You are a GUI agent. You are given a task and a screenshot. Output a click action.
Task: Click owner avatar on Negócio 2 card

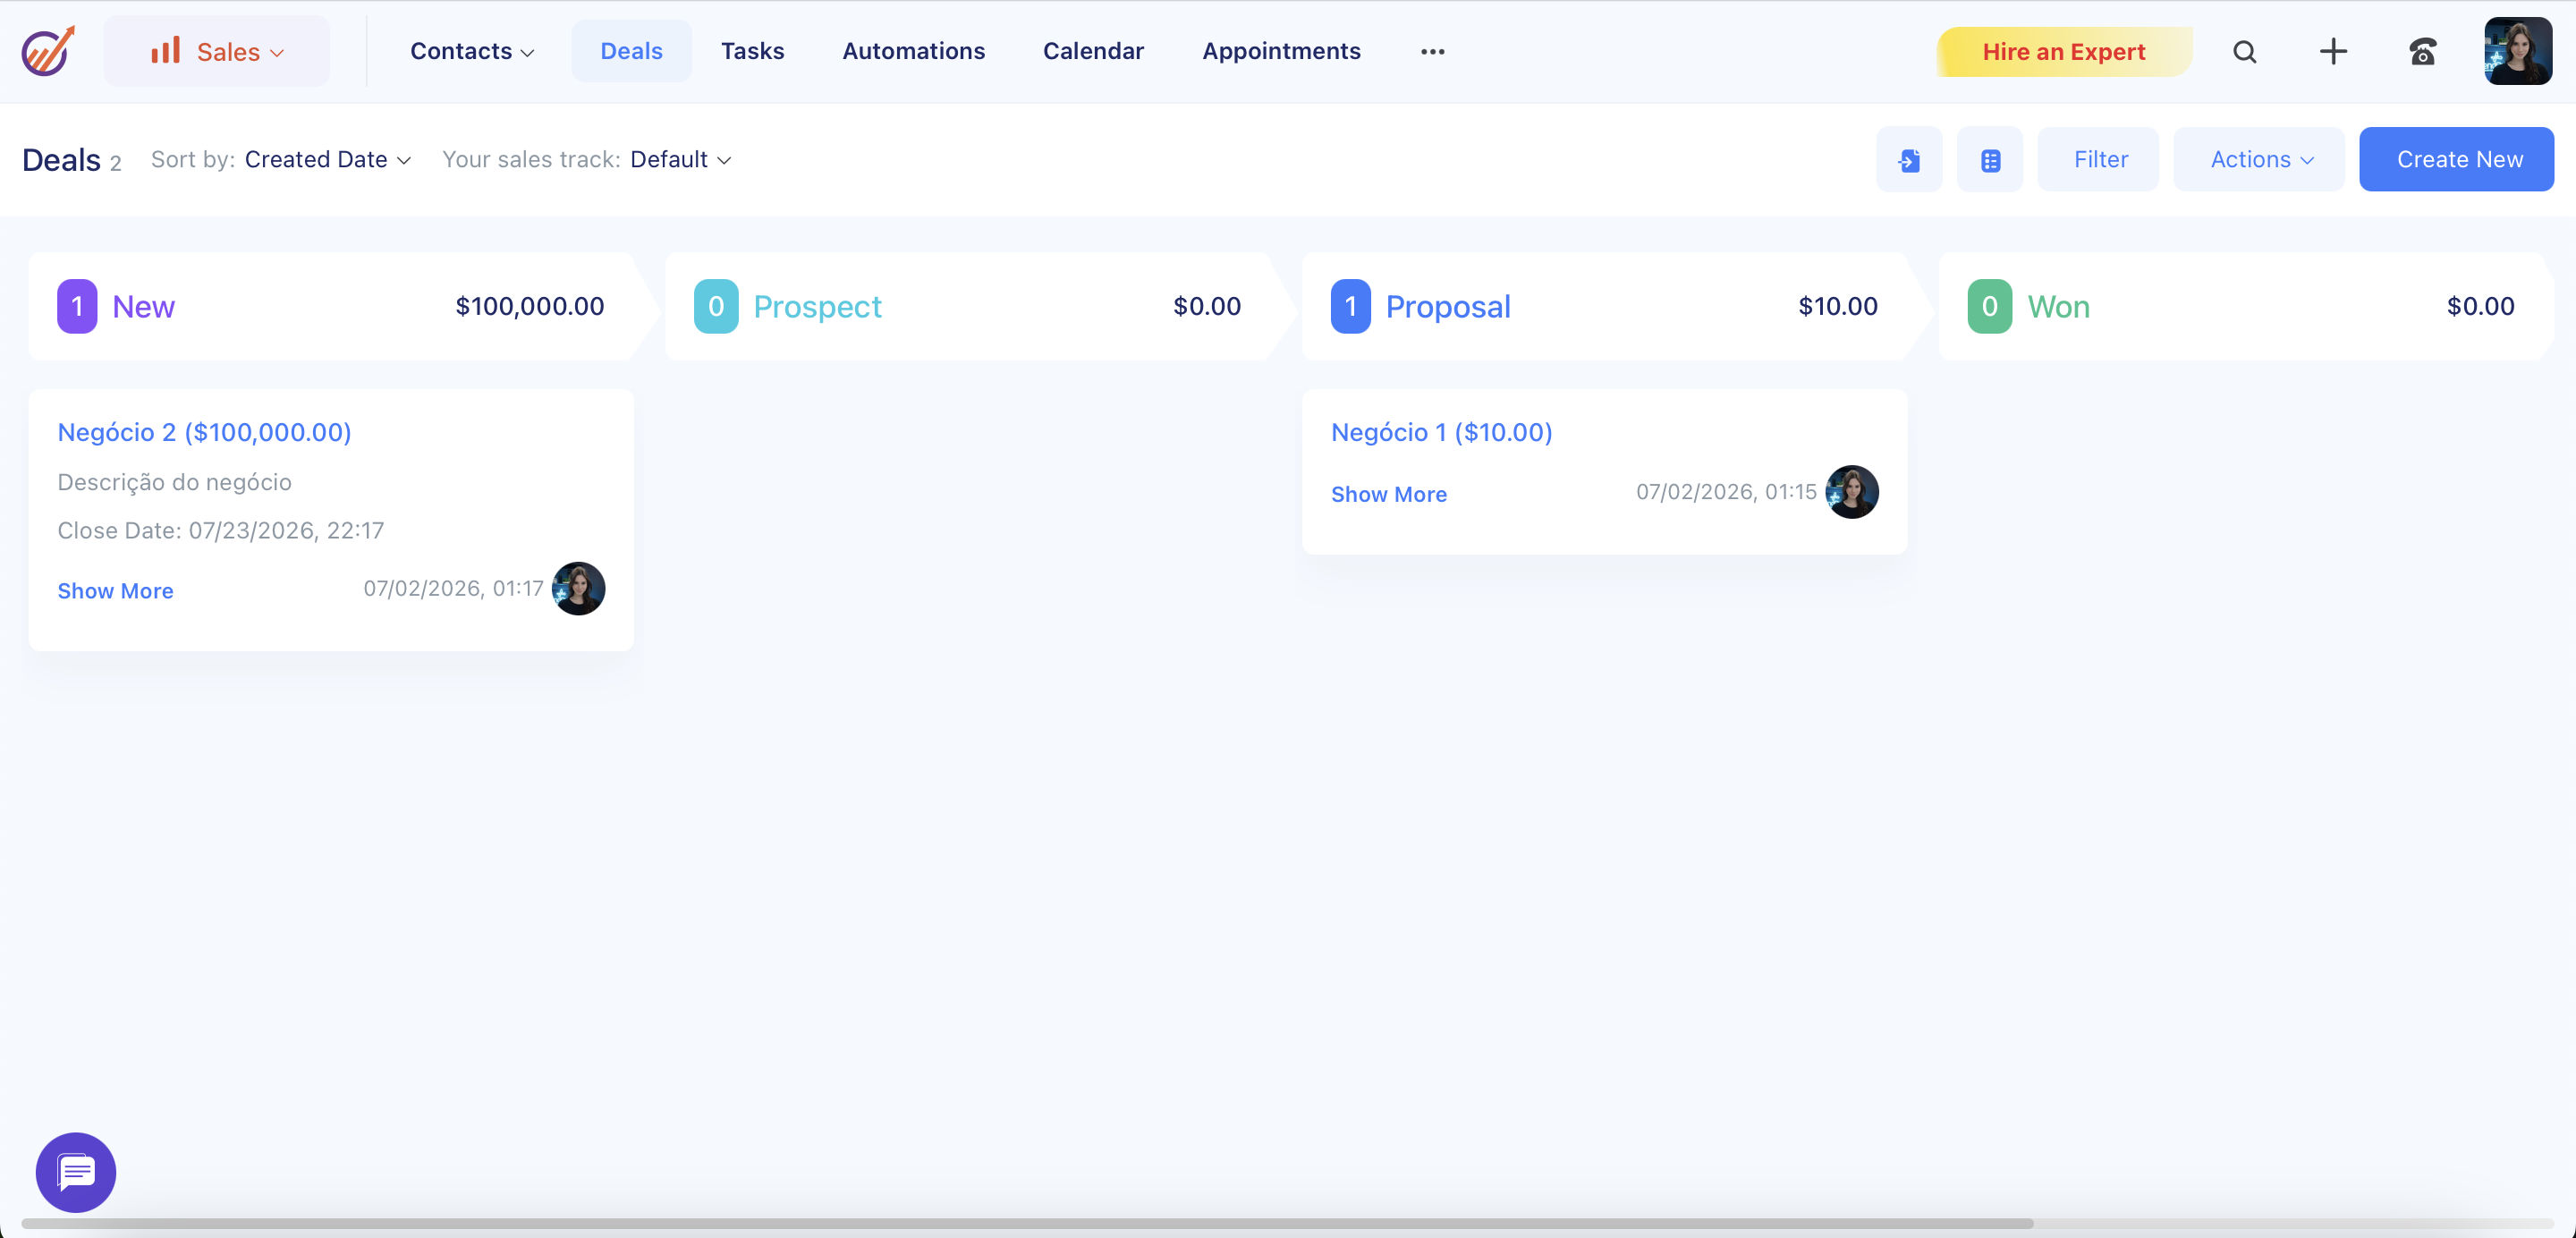tap(578, 589)
